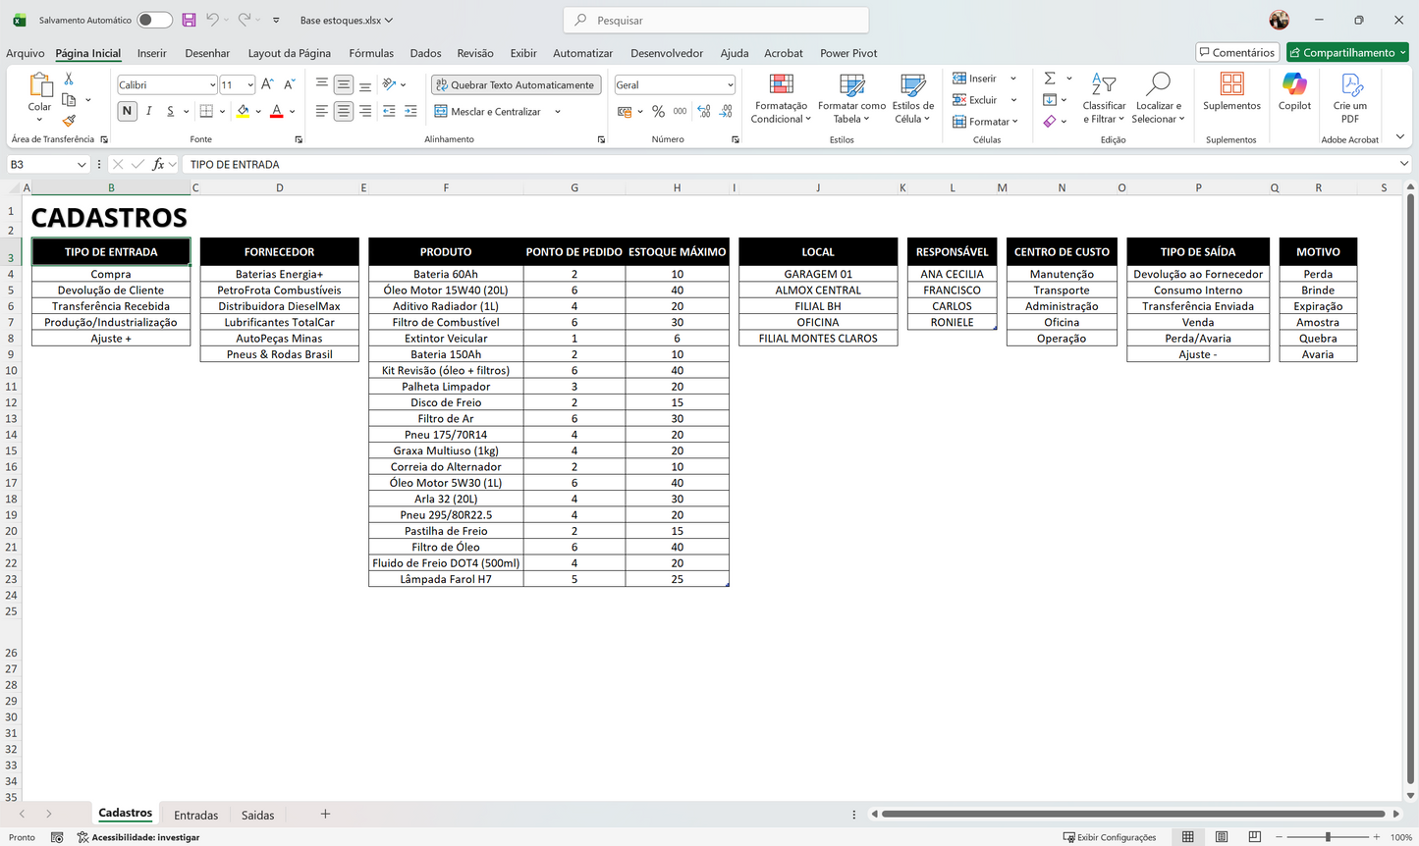Image resolution: width=1419 pixels, height=846 pixels.
Task: Click the decrease indent icon
Action: pyautogui.click(x=389, y=112)
